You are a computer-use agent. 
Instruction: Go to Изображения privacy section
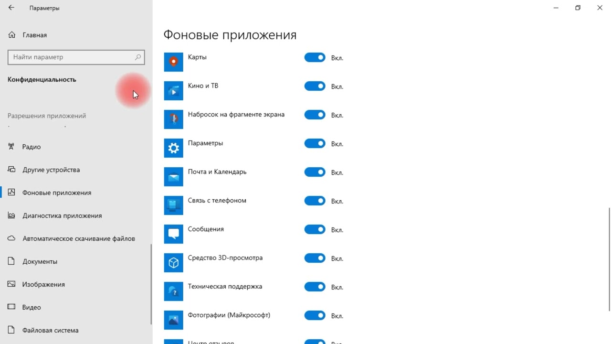(76, 284)
